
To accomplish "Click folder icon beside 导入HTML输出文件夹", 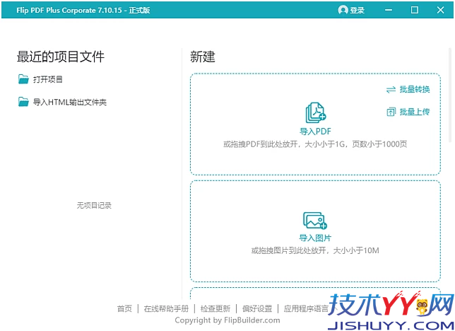I will pyautogui.click(x=23, y=102).
